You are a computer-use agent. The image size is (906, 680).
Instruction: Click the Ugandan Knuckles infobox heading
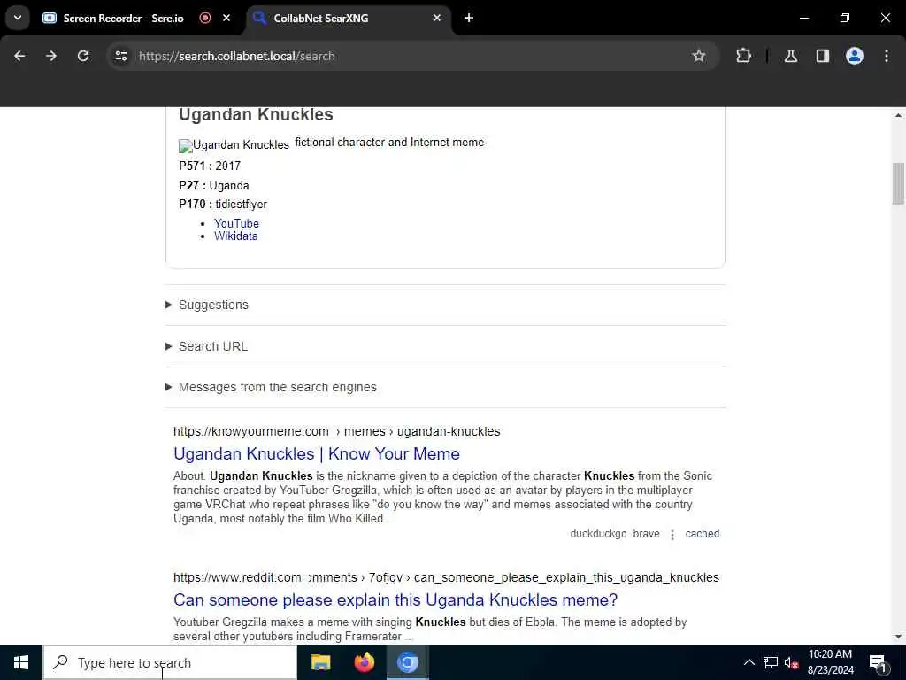point(256,114)
